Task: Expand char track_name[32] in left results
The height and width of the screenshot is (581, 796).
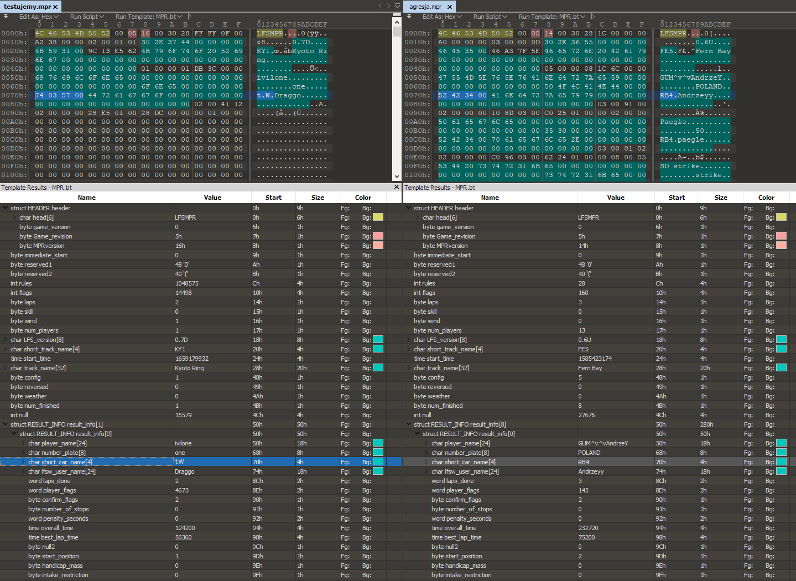Action: [x=6, y=368]
